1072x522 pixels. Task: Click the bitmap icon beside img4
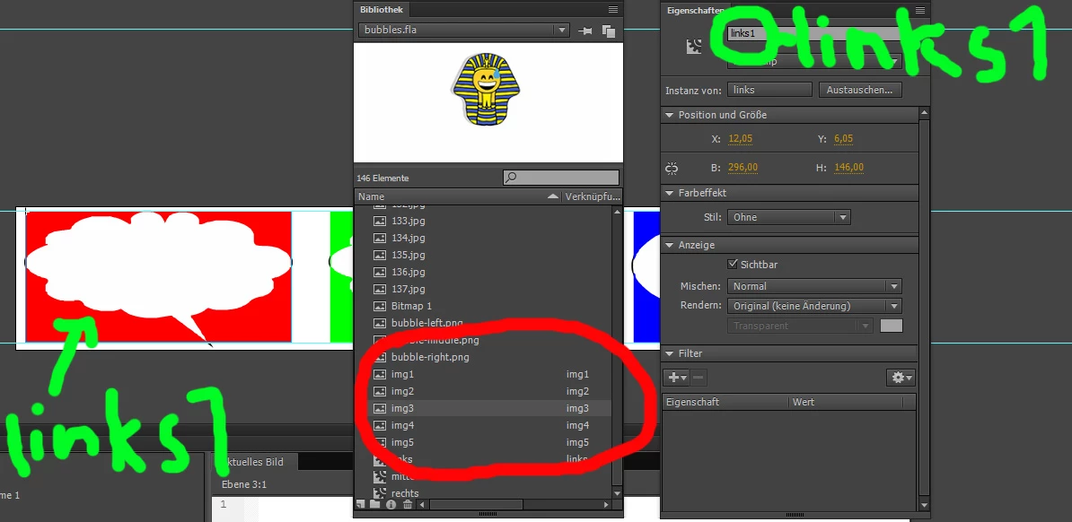[380, 425]
